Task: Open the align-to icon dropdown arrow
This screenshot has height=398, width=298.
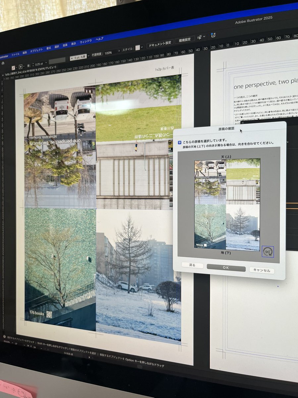Action: pyautogui.click(x=204, y=36)
